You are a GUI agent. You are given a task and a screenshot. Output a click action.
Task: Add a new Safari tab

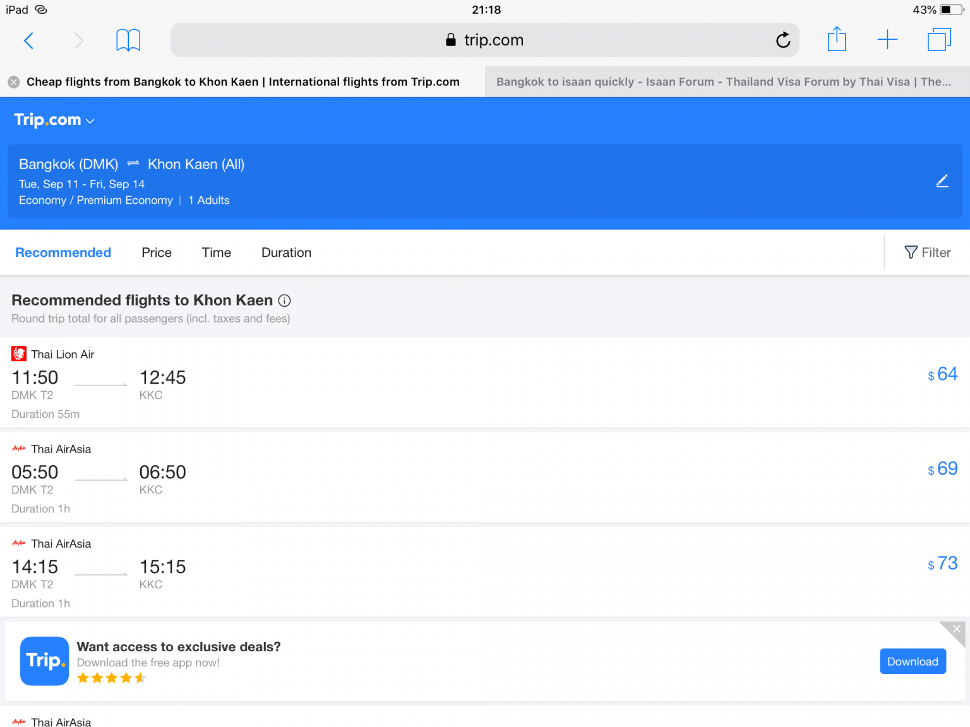click(x=887, y=40)
